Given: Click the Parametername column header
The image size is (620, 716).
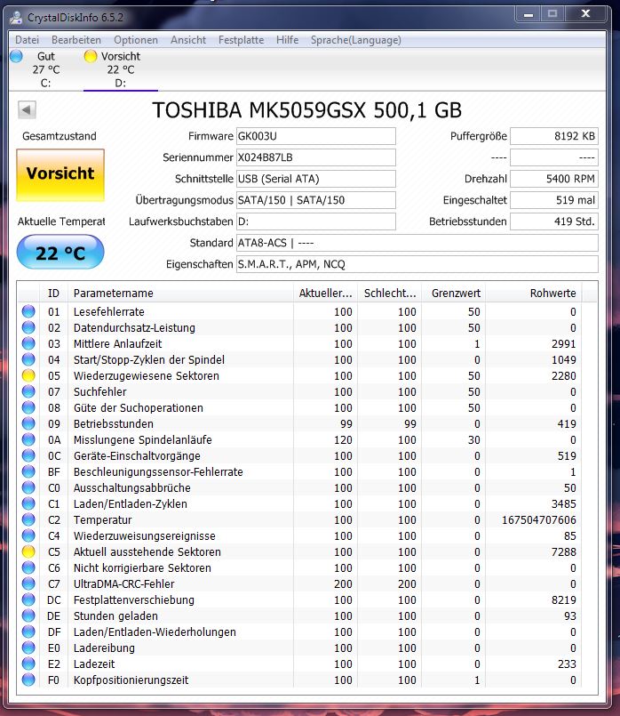Looking at the screenshot, I should [180, 294].
